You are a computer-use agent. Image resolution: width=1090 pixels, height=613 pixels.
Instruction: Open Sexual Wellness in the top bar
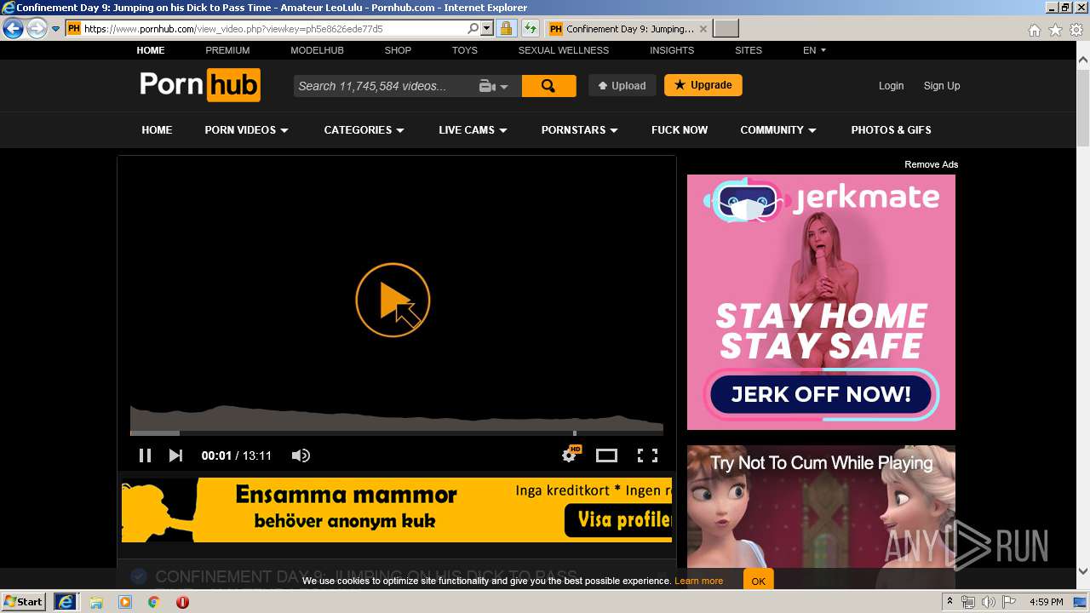[x=564, y=50]
